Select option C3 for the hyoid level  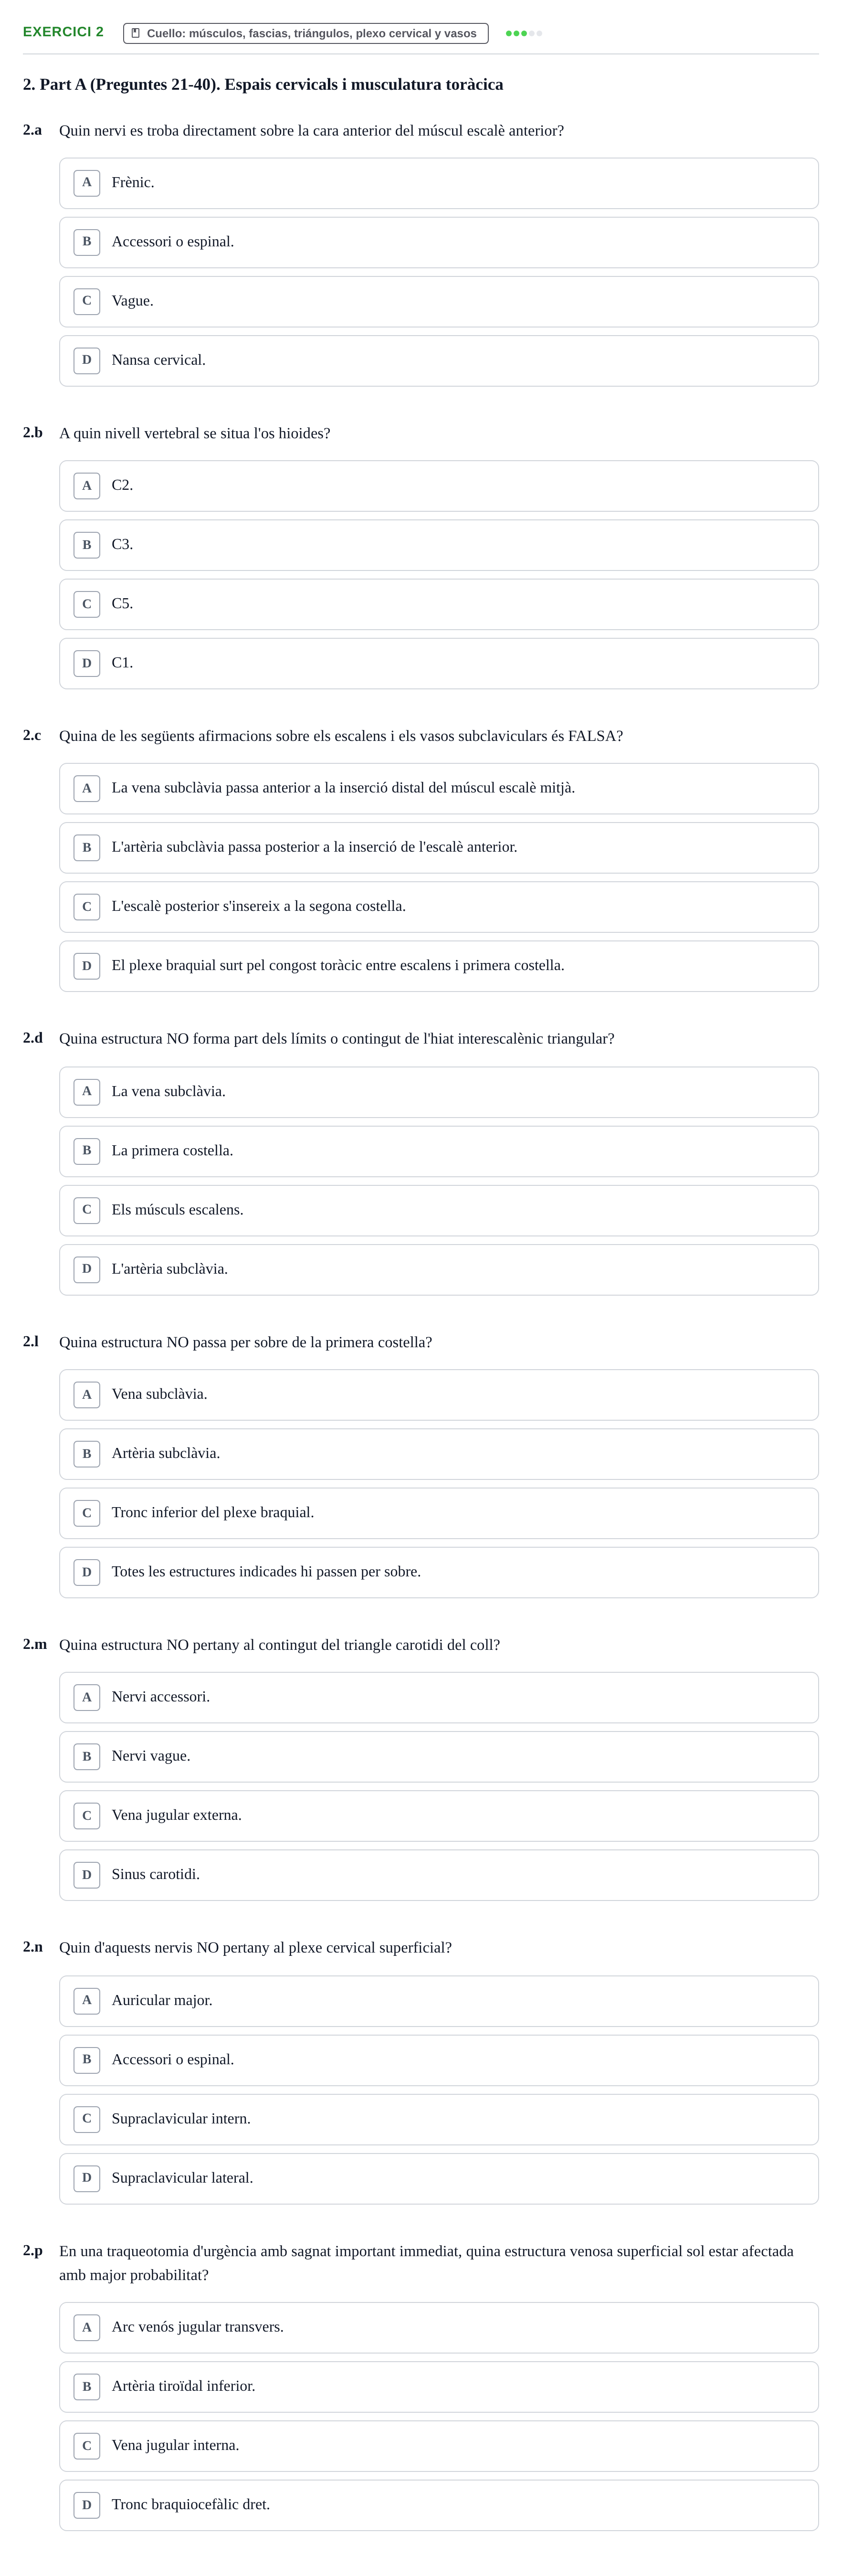439,545
